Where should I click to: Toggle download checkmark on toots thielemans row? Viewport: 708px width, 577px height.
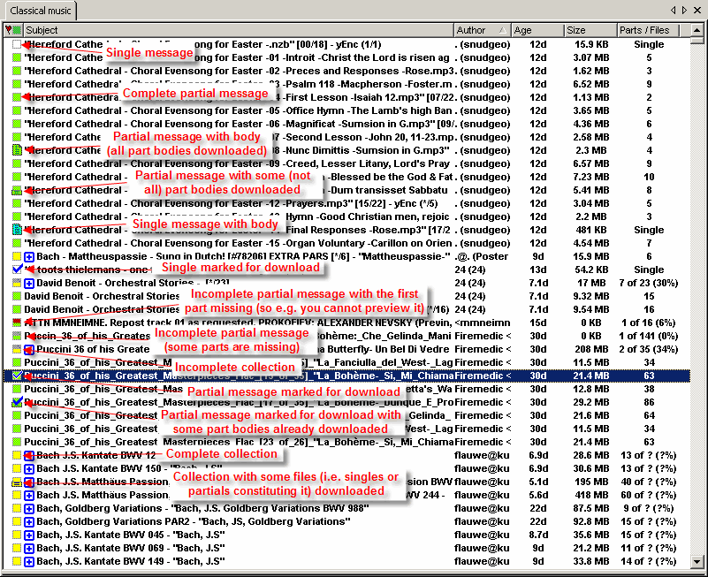[x=17, y=270]
